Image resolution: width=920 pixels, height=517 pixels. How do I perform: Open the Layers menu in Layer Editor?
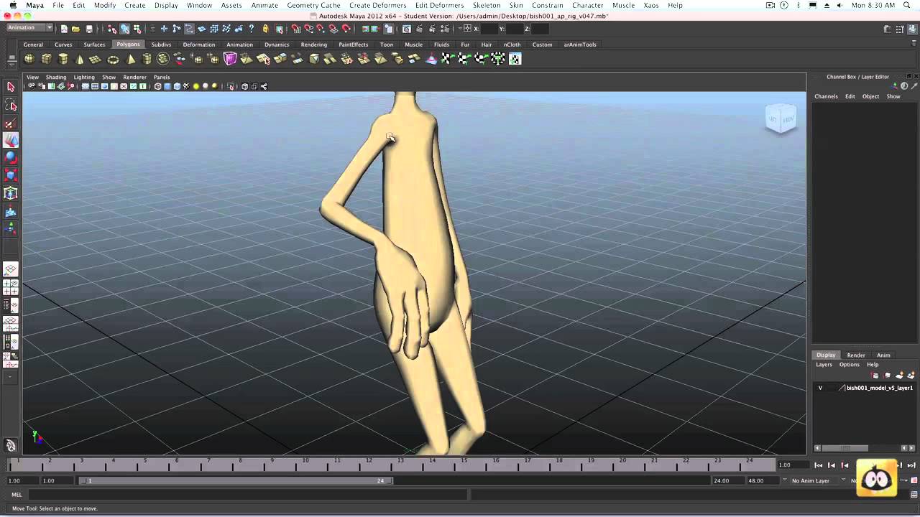click(x=824, y=365)
